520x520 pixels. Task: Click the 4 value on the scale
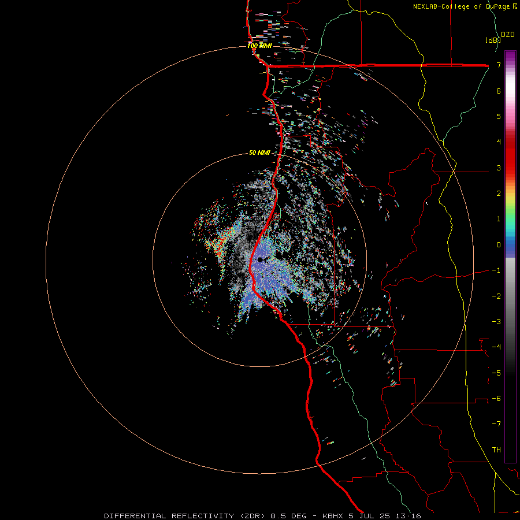tap(499, 142)
